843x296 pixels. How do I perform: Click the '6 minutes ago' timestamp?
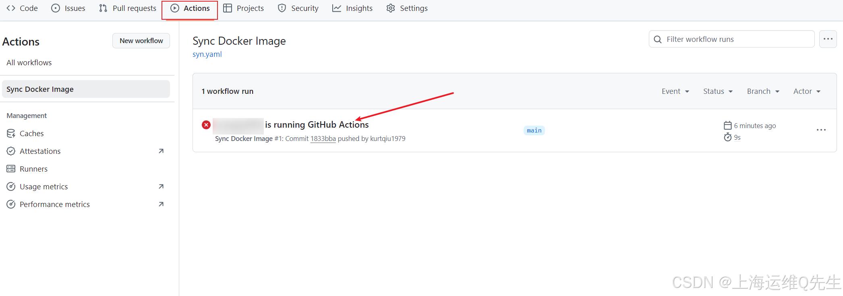(x=755, y=126)
